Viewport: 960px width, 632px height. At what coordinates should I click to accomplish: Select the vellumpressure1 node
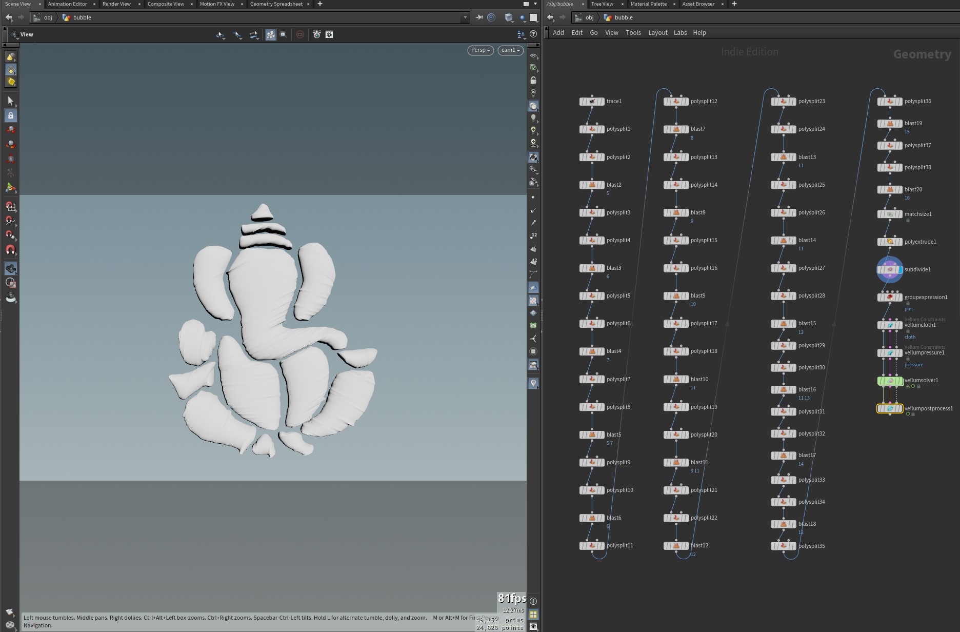pyautogui.click(x=890, y=353)
